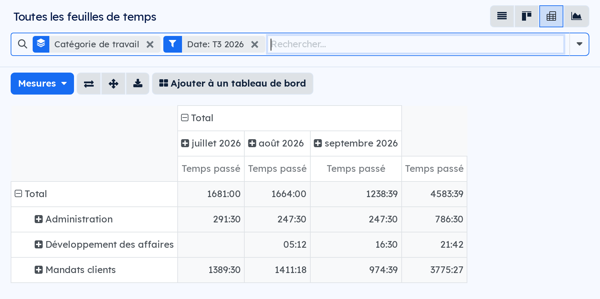
Task: Switch to kanban view
Action: (527, 16)
